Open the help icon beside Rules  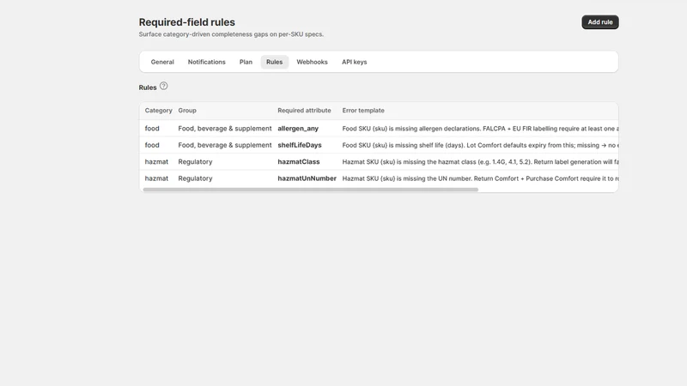(x=163, y=87)
